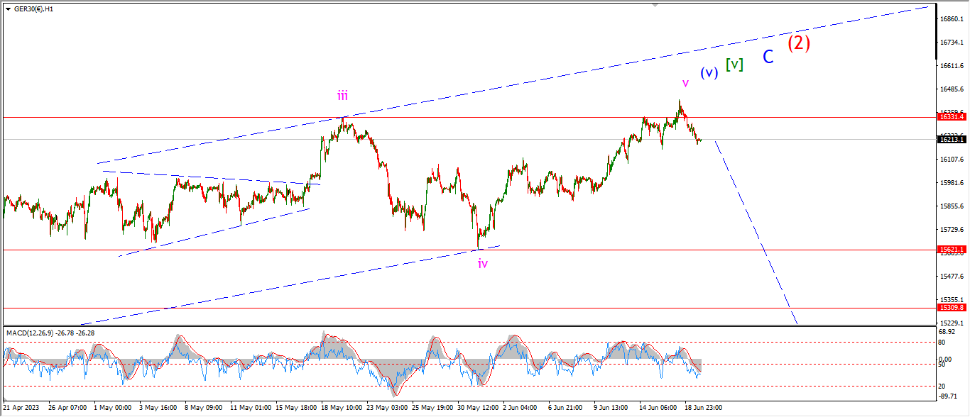Click the 8 May 09:00 time label
Image resolution: width=970 pixels, height=417 pixels.
click(204, 408)
